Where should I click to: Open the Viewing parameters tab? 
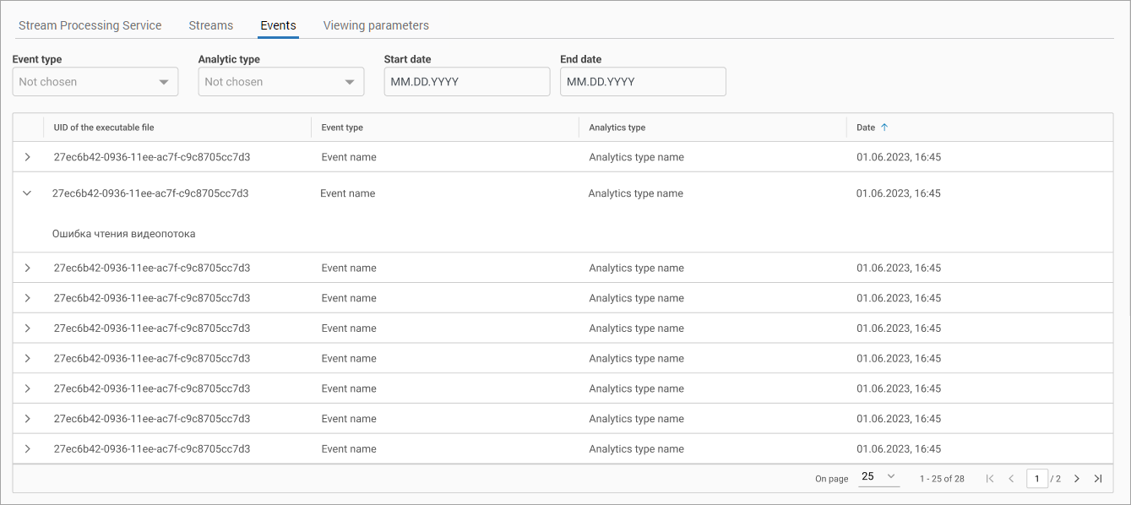(x=376, y=25)
